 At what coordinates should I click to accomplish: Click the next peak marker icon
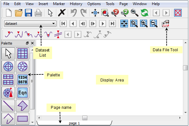pos(38,34)
